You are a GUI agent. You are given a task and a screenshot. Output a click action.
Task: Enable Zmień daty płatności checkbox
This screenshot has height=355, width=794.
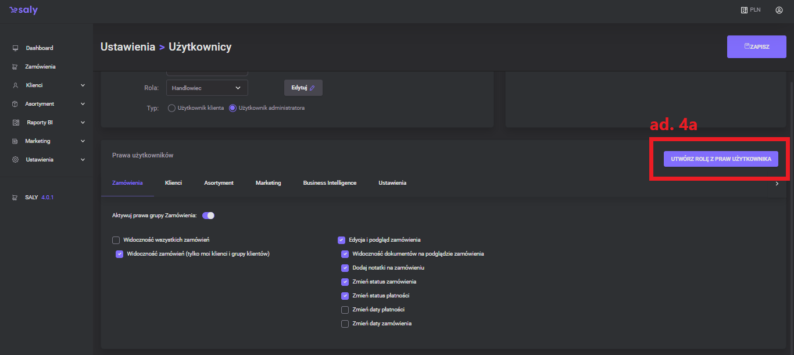point(345,310)
